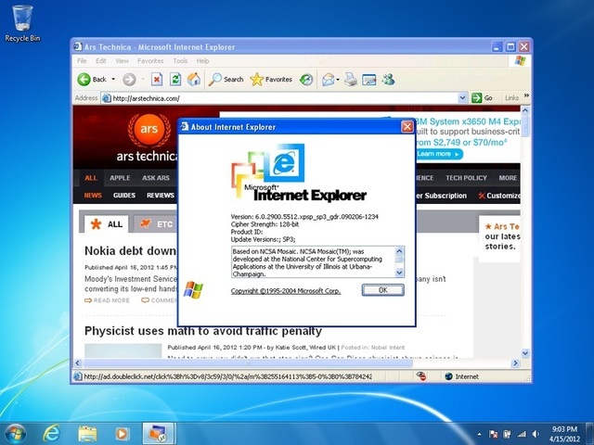Viewport: 594px width, 445px height.
Task: Select the ETC tab on page
Action: coord(156,224)
